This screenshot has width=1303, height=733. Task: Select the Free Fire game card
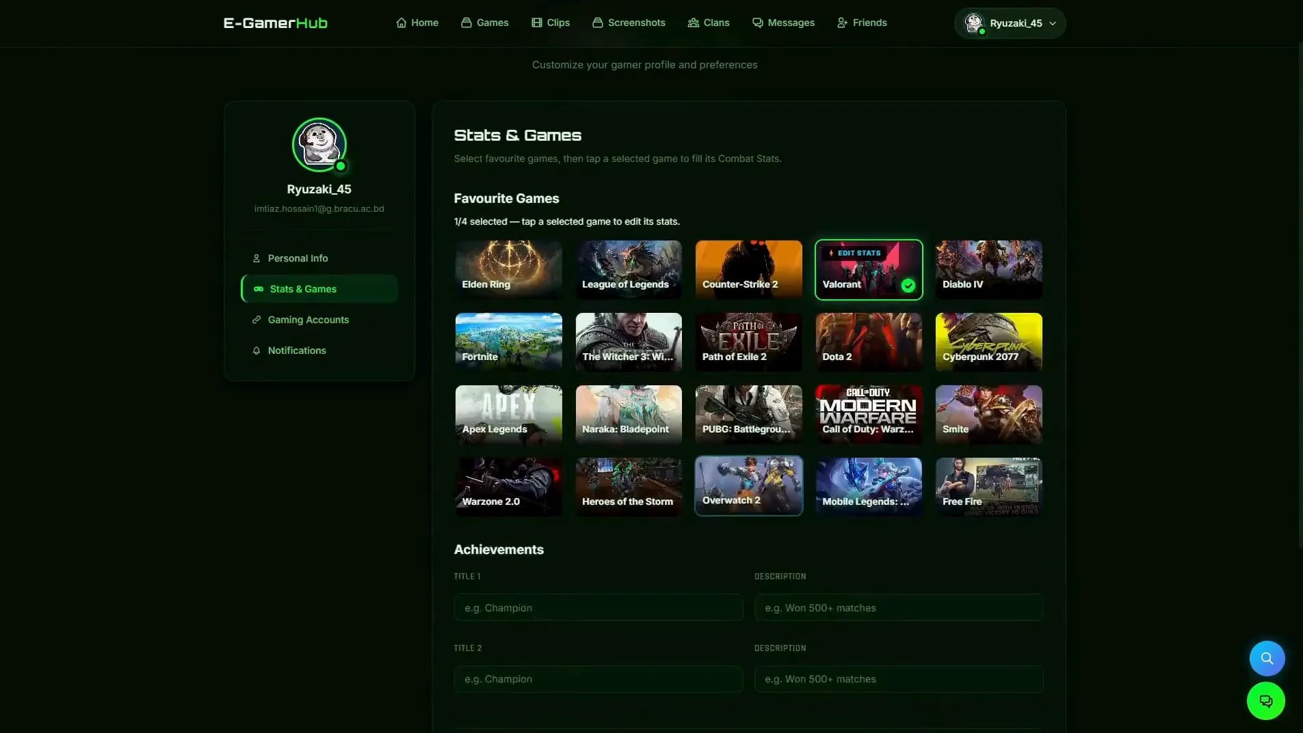(x=988, y=487)
